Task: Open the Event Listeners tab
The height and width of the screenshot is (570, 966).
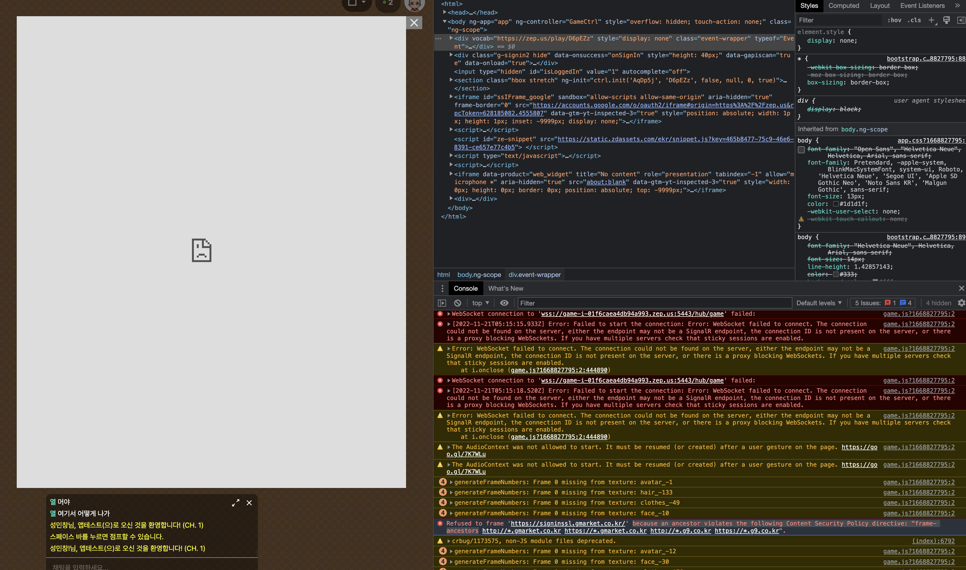Action: 922,5
